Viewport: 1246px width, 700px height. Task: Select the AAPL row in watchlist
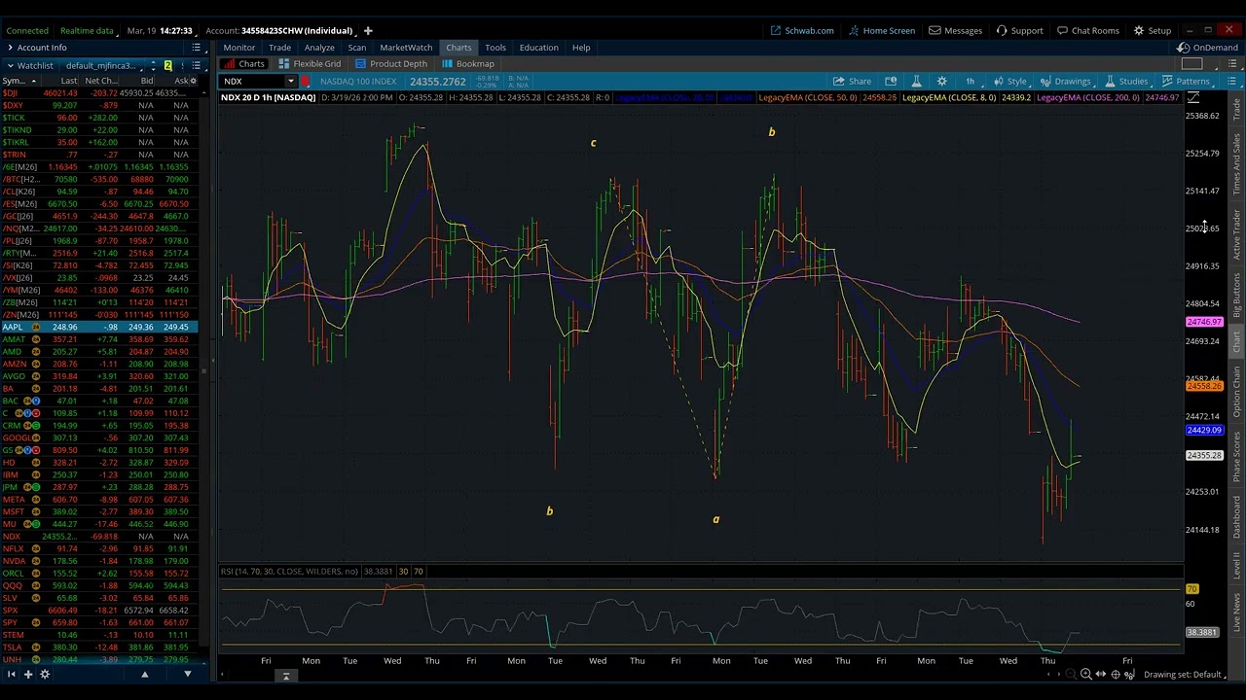[x=98, y=327]
